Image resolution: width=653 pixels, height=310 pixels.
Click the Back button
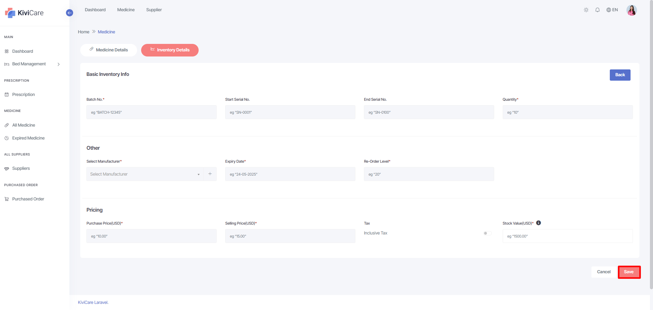pyautogui.click(x=620, y=75)
